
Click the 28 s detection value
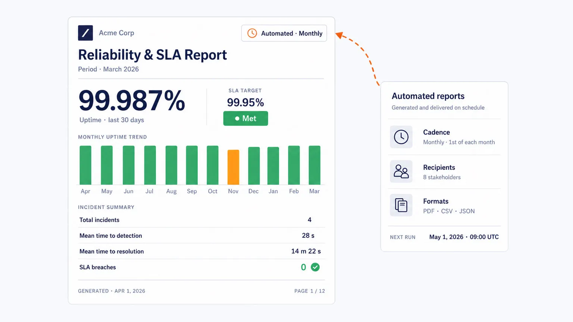[308, 236]
